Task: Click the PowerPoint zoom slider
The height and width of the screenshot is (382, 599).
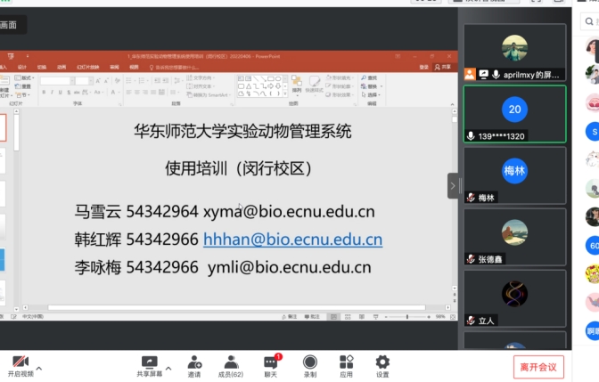Action: click(407, 317)
